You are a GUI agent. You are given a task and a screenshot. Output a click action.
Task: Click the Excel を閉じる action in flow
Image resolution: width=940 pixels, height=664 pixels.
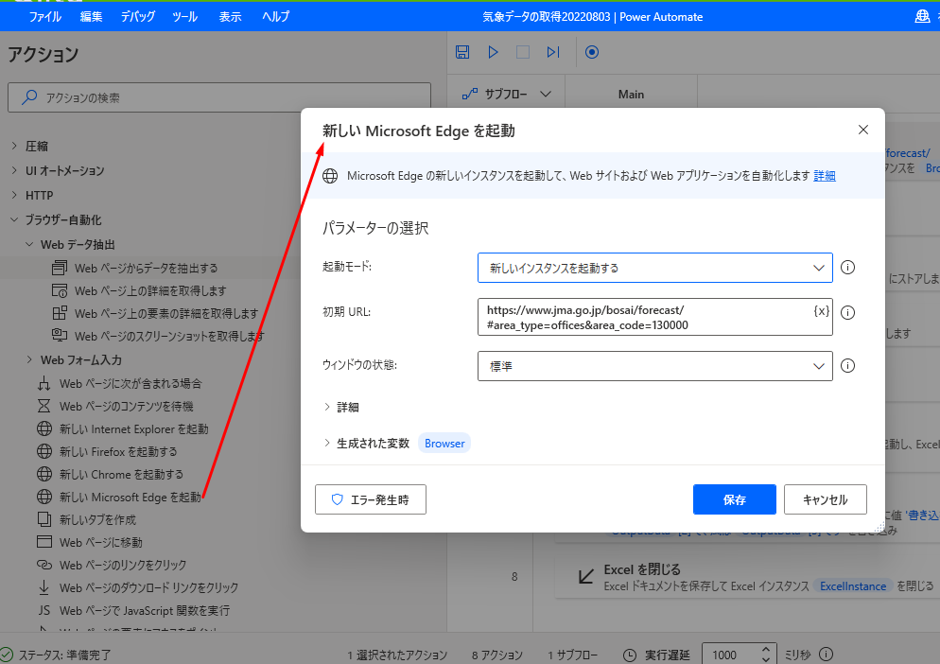coord(746,577)
